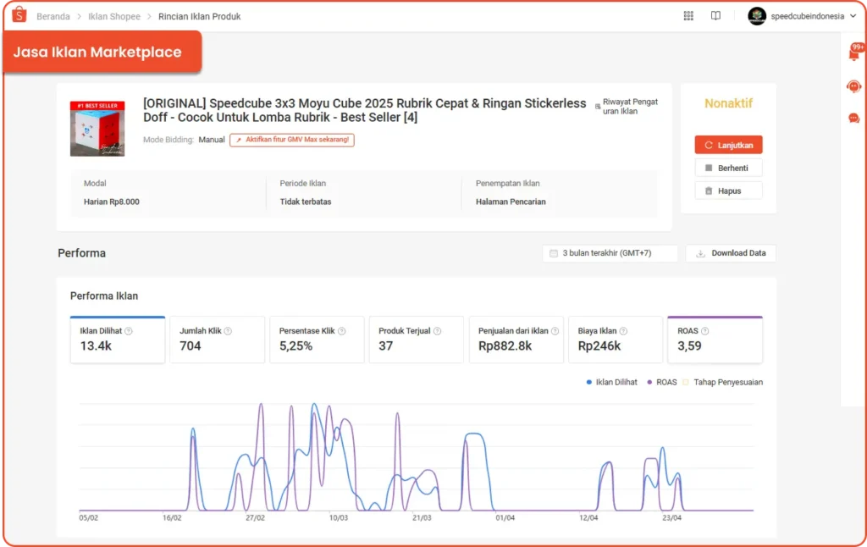Click the Harian Rp8.000 budget value
867x547 pixels.
[112, 202]
